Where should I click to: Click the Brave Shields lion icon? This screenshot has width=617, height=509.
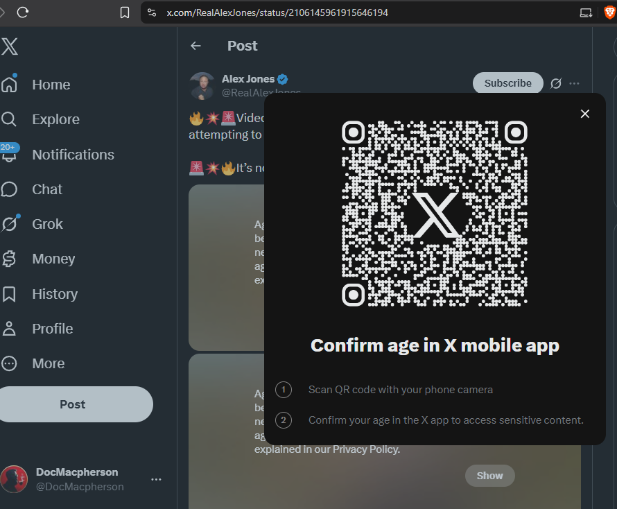[x=609, y=12]
